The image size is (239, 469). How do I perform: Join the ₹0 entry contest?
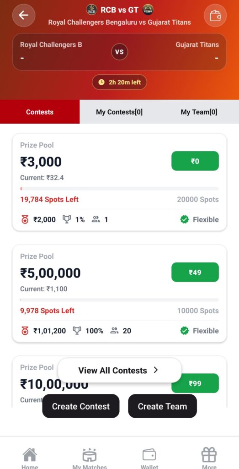195,161
